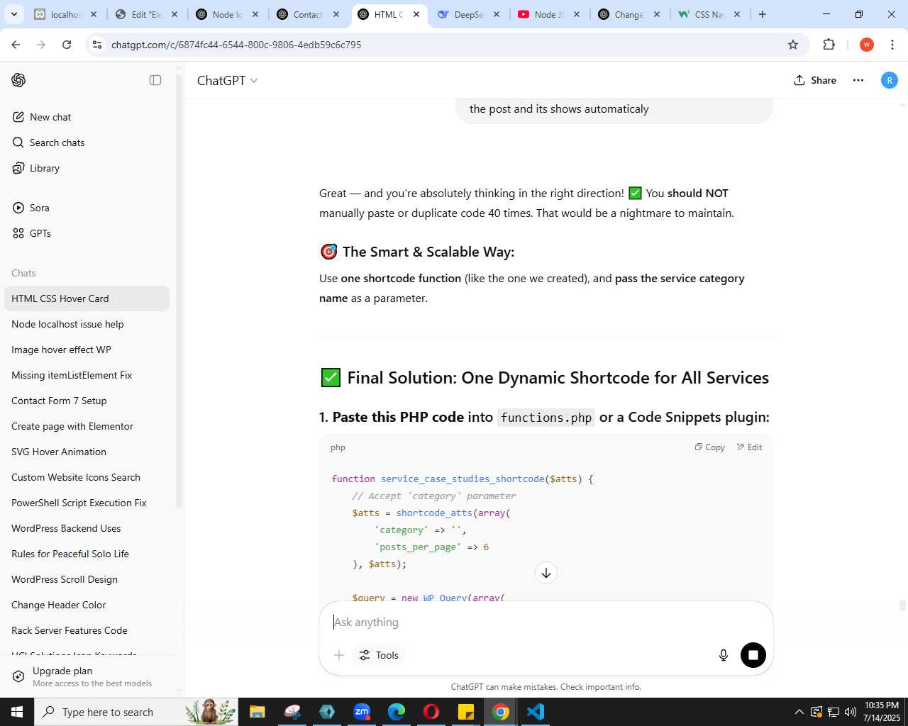Go back in browser history

tap(16, 45)
